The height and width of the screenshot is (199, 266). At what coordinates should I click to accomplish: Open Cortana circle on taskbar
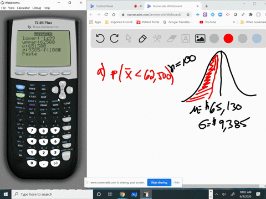(99, 194)
